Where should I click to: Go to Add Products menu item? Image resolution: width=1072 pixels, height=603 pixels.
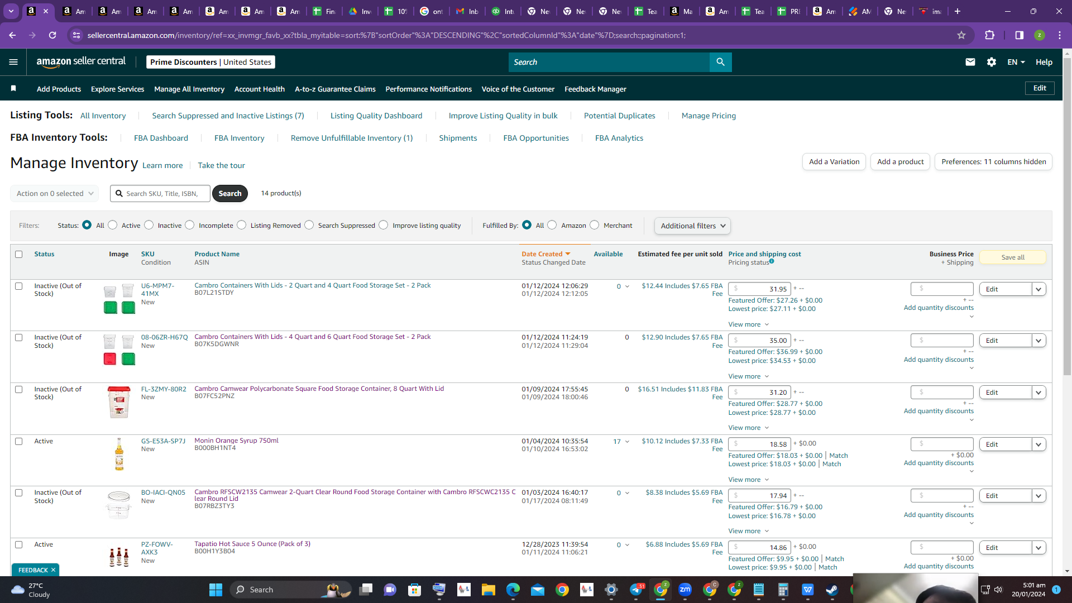(59, 89)
